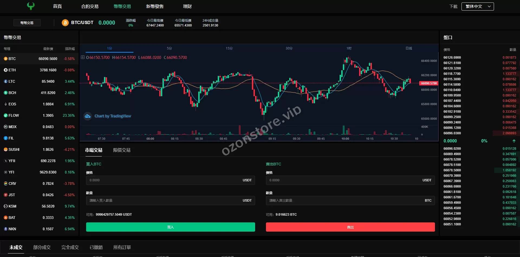Viewport: 520px width, 257px height.
Task: Click the Bitcoin icon beside BTC/USDT
Action: (x=65, y=23)
